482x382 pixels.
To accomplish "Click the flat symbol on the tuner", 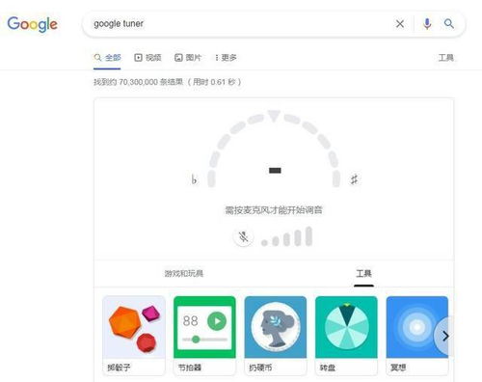I will [x=194, y=179].
